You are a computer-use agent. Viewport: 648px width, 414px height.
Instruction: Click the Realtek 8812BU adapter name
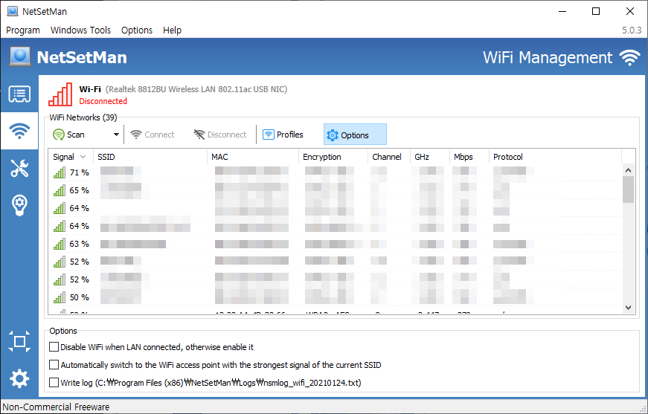(x=196, y=89)
